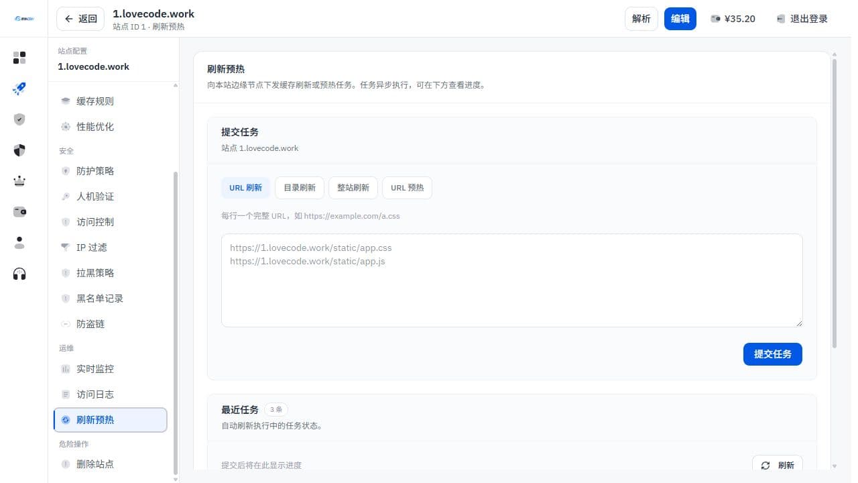Select the half-shaded shield icon in left rail
The image size is (858, 483).
pyautogui.click(x=19, y=150)
